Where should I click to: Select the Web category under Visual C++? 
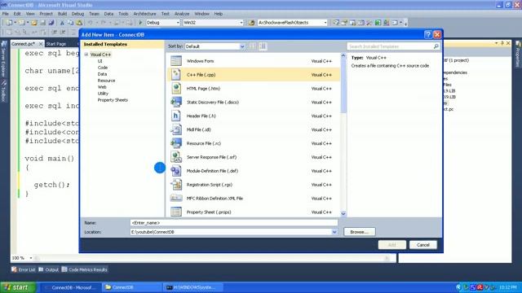pos(102,87)
